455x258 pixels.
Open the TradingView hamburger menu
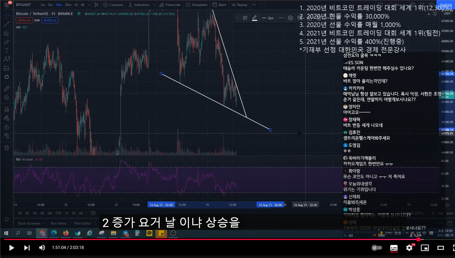(6, 5)
